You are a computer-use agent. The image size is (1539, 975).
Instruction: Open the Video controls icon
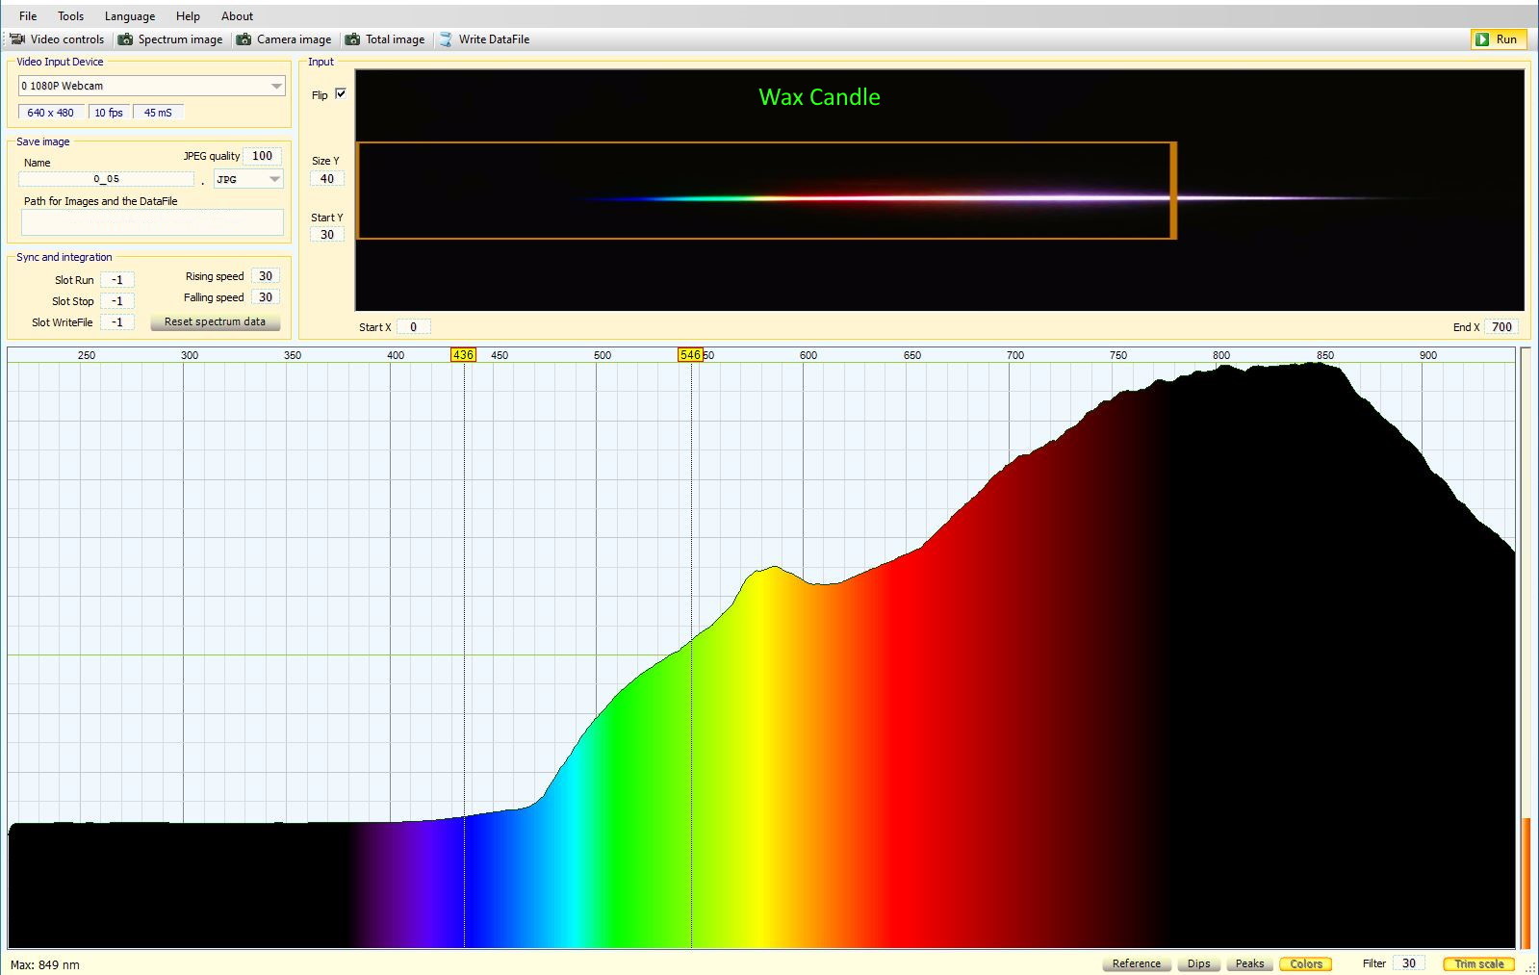(x=17, y=39)
